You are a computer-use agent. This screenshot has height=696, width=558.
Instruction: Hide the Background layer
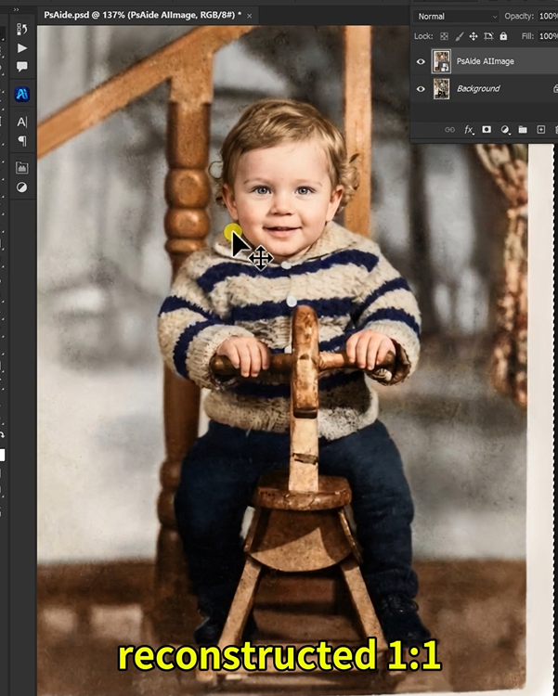click(x=421, y=89)
